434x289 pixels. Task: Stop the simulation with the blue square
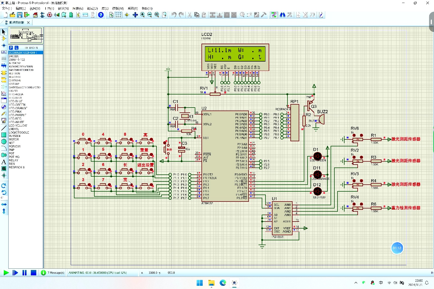point(33,273)
